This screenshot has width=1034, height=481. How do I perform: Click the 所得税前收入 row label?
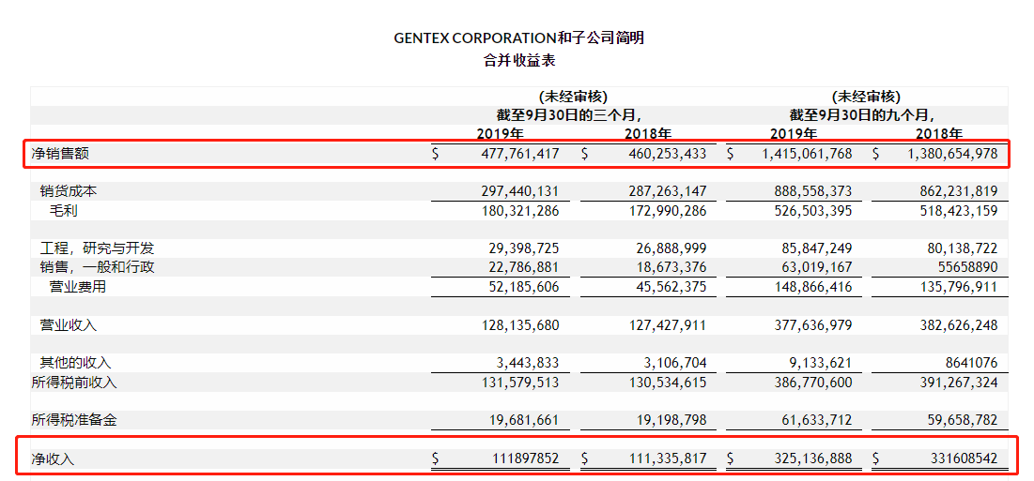(74, 382)
